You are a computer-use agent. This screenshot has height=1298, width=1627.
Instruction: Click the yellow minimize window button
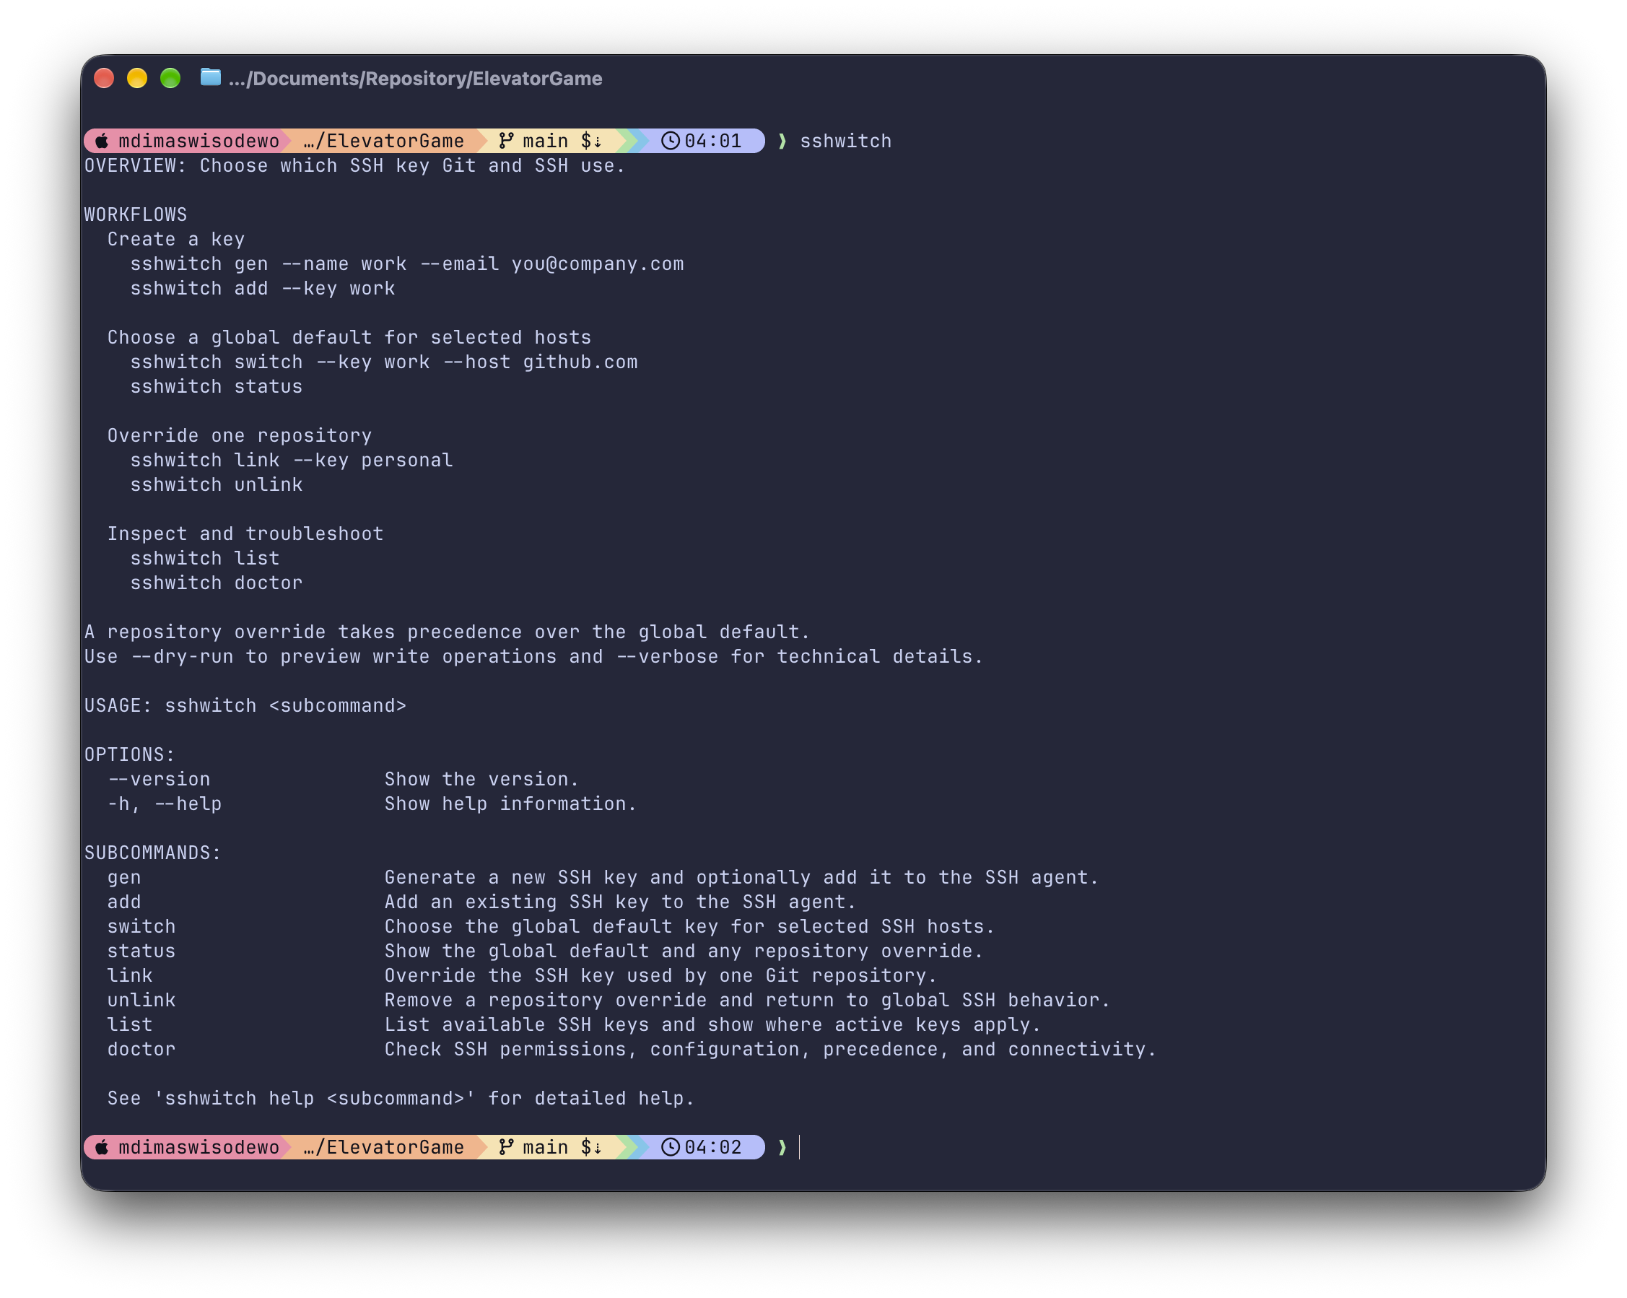(x=137, y=78)
